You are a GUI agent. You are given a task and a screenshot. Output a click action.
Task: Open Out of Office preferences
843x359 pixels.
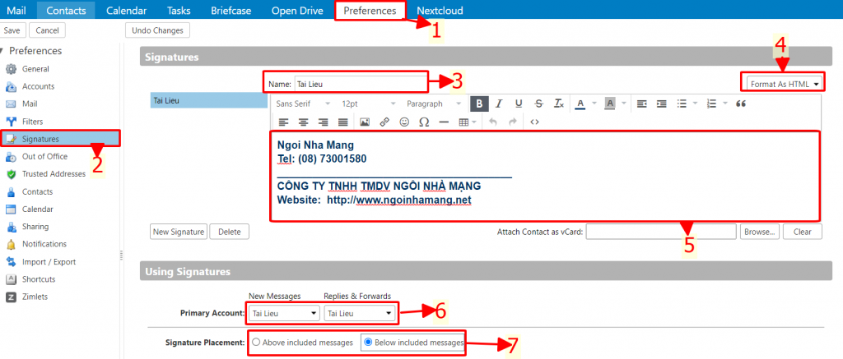[46, 157]
